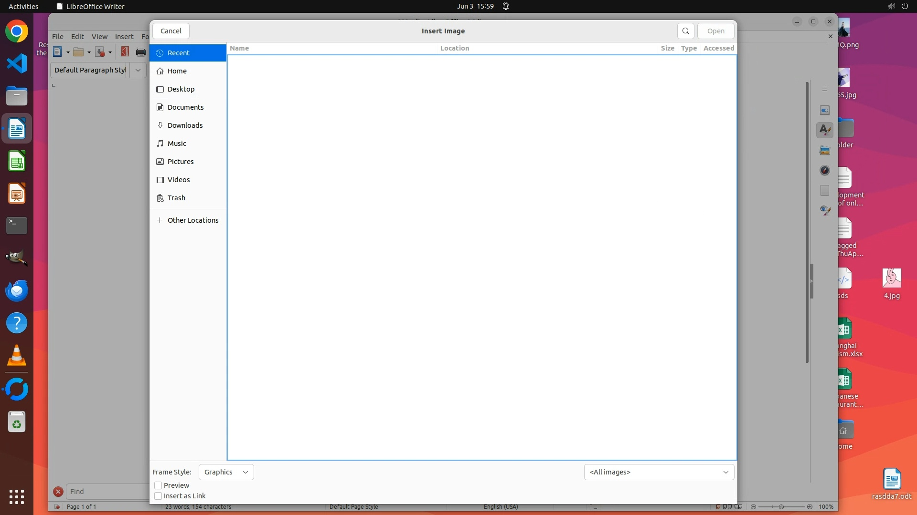
Task: Select Pictures in the places sidebar
Action: (181, 162)
